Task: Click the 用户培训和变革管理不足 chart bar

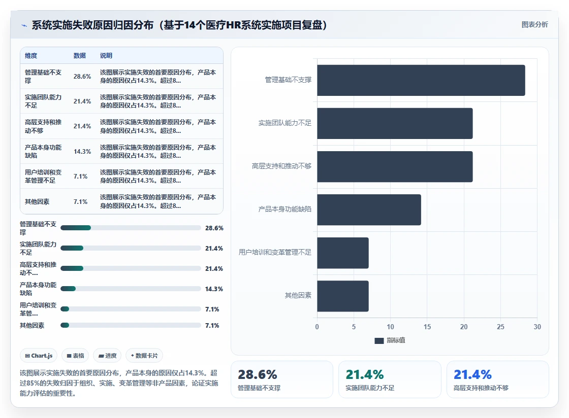Action: pyautogui.click(x=343, y=253)
